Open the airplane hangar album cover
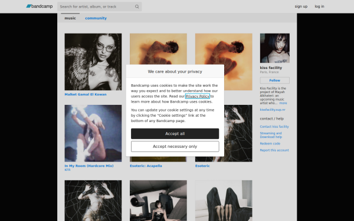This screenshot has width=354, height=221. coord(158,200)
